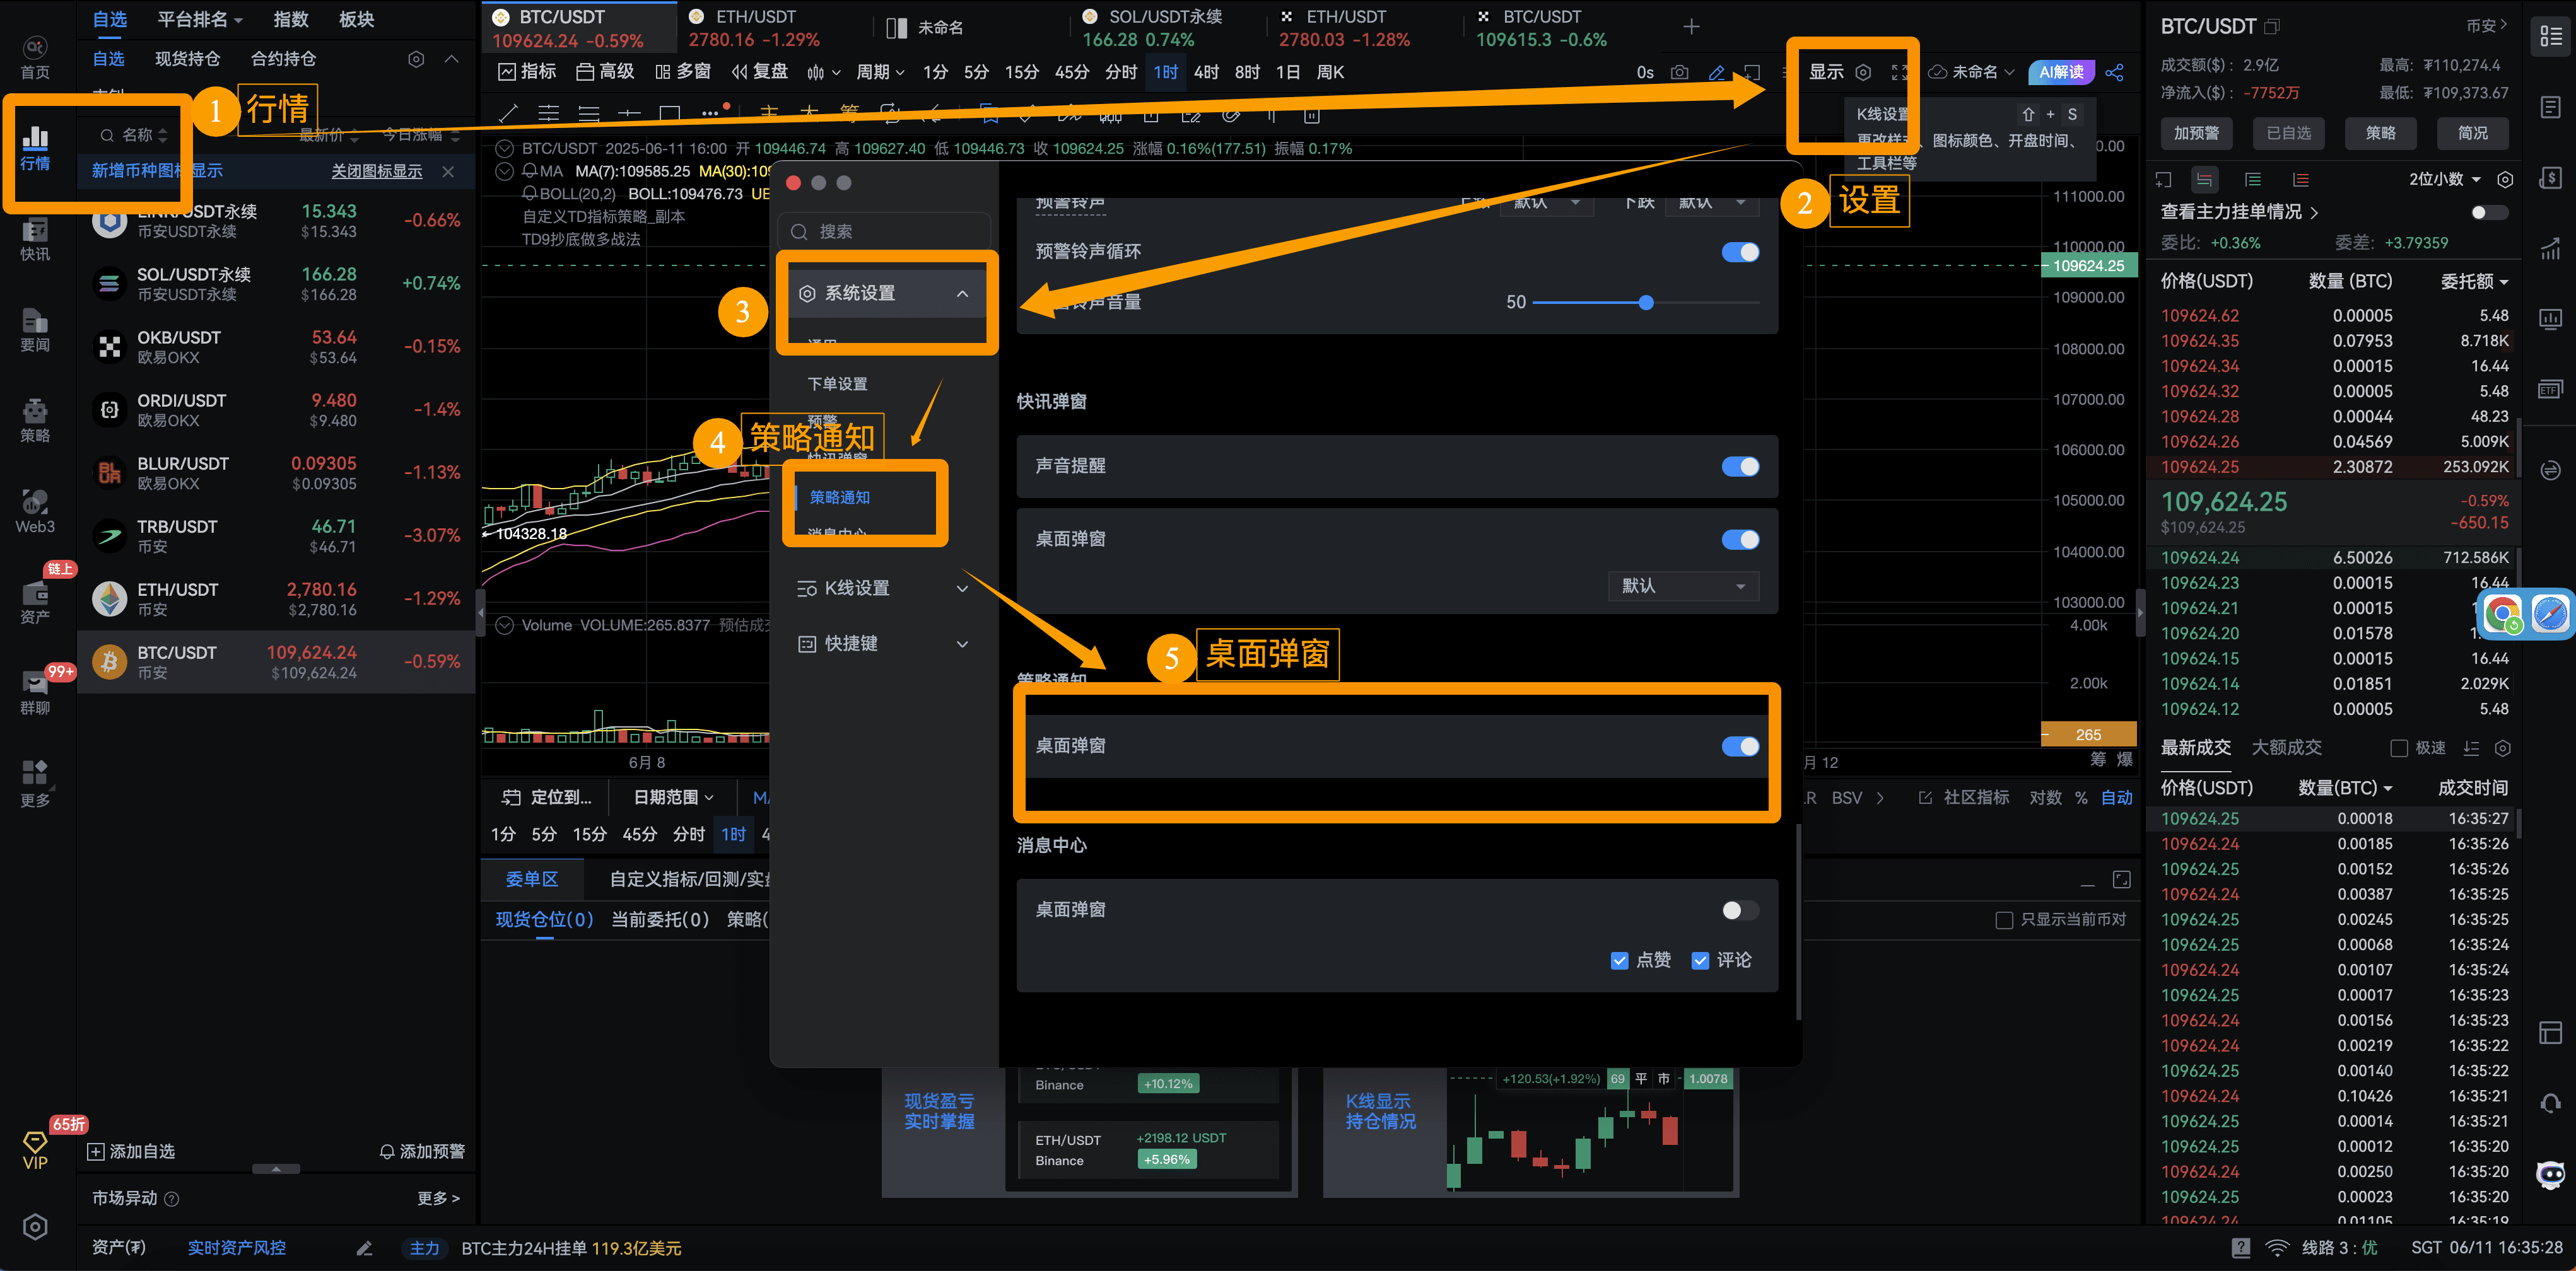Viewport: 2576px width, 1271px height.
Task: Open the 平台排名 dropdown
Action: click(200, 19)
